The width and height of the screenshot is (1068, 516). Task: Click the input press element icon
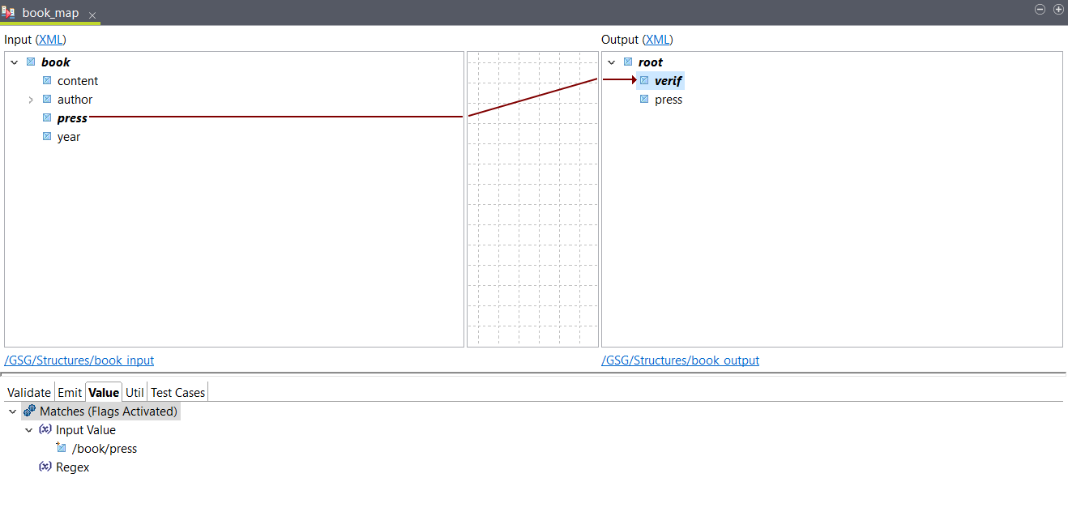47,117
